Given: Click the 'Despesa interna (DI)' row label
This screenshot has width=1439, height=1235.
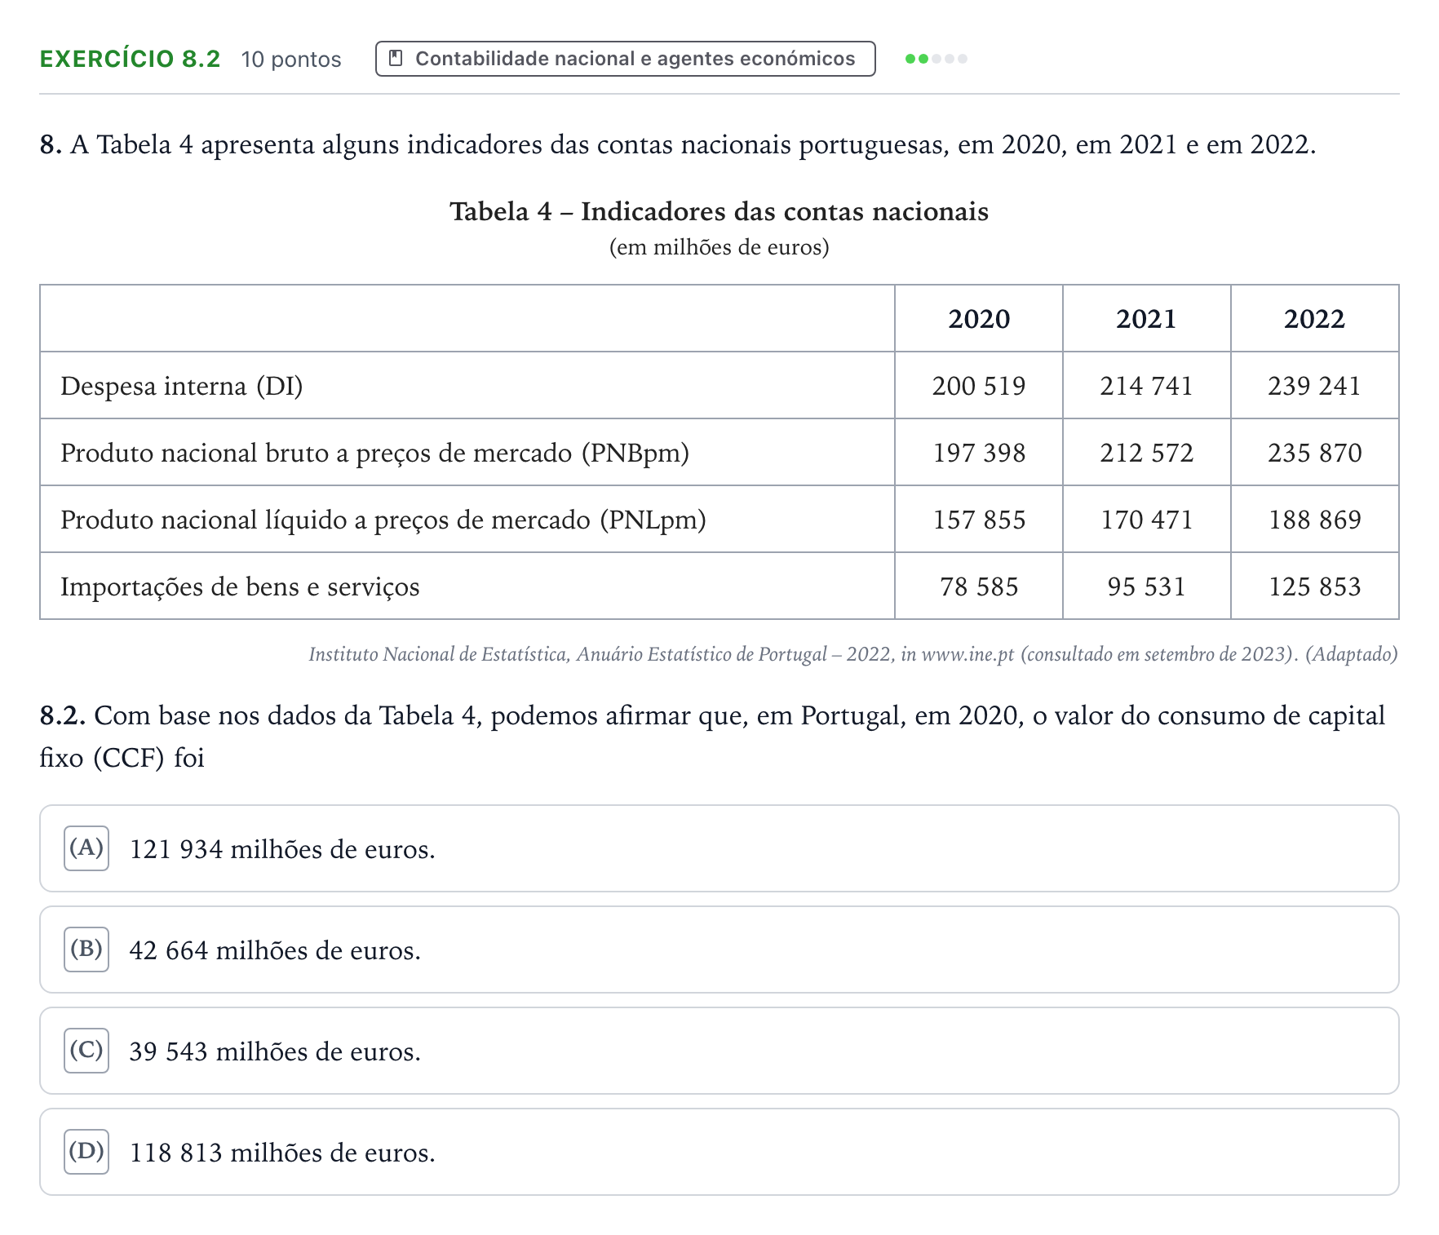Looking at the screenshot, I should point(182,386).
